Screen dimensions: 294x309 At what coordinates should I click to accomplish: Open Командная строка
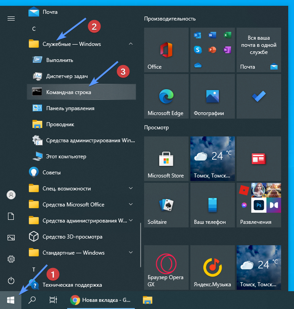click(81, 92)
